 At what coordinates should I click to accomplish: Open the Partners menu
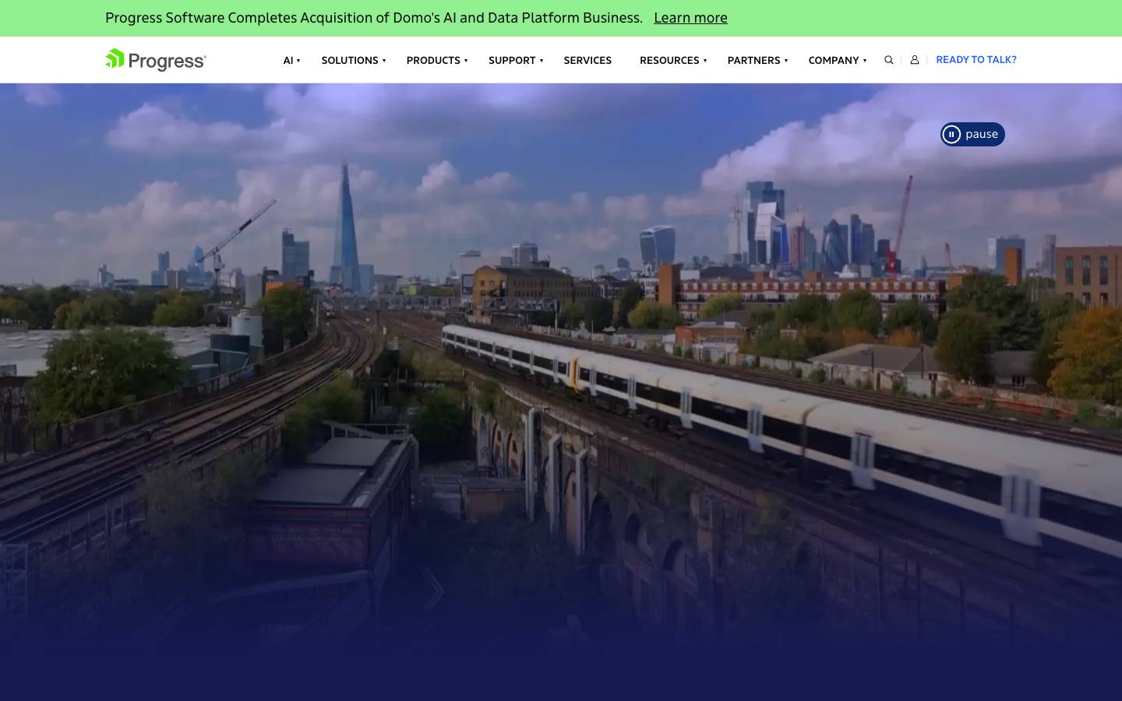tap(753, 60)
